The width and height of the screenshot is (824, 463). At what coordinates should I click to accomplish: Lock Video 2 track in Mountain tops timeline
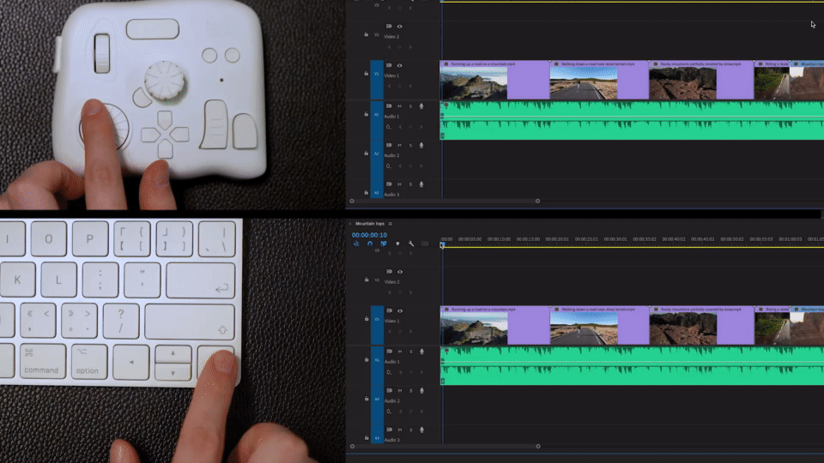[x=367, y=280]
